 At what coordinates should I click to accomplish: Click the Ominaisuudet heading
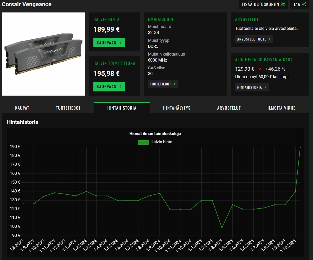[x=162, y=19]
